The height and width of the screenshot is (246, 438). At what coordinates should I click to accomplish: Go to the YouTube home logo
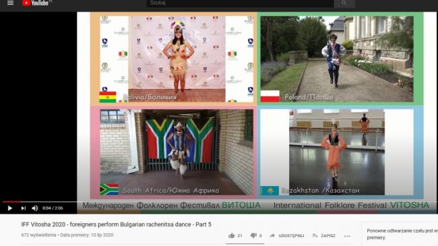click(x=35, y=3)
